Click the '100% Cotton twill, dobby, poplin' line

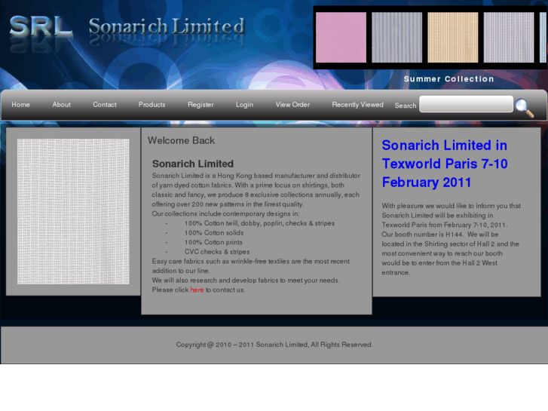coord(259,223)
